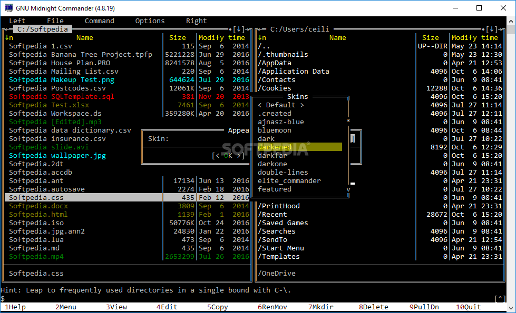Click 2Menu function key
This screenshot has height=313, width=516.
[66, 307]
